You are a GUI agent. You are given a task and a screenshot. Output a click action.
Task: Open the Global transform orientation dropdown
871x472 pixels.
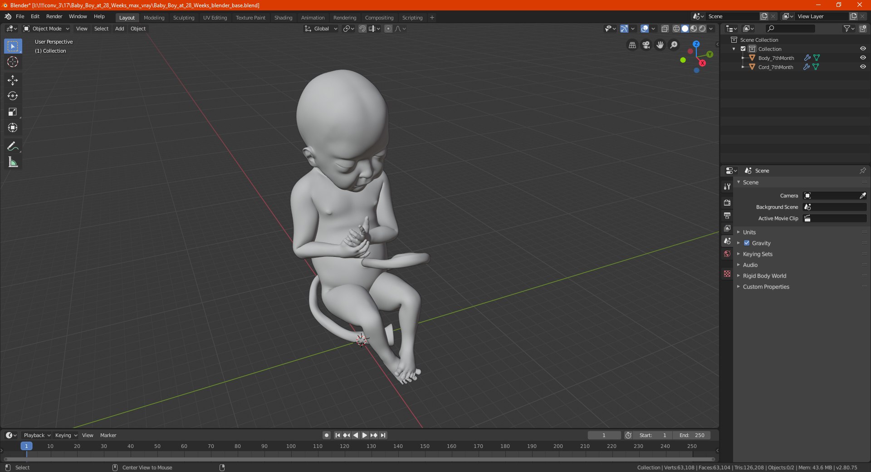pos(321,29)
